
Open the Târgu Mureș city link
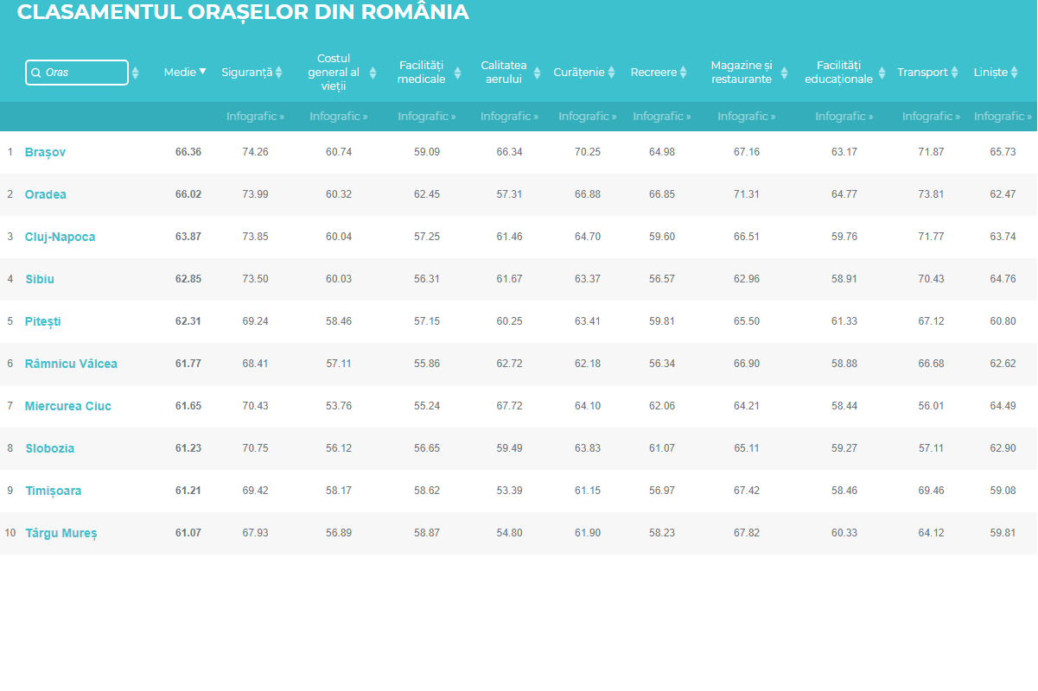(61, 533)
